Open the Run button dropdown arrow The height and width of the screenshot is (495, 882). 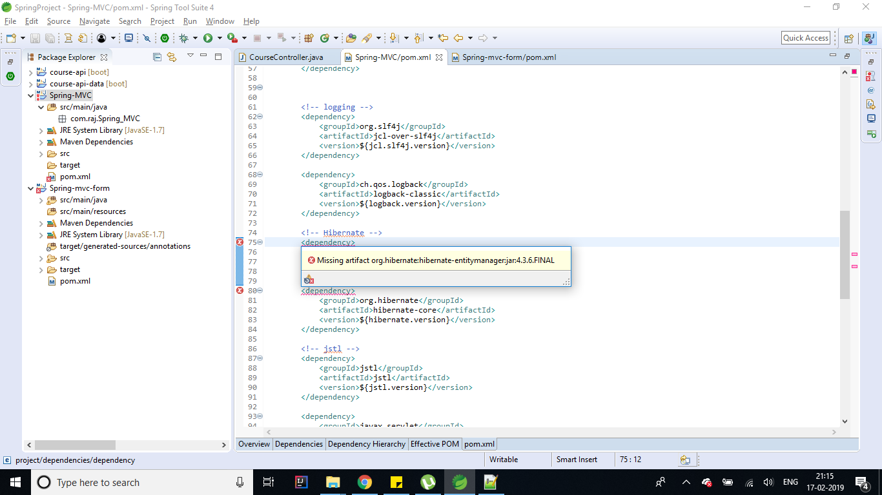click(x=219, y=39)
